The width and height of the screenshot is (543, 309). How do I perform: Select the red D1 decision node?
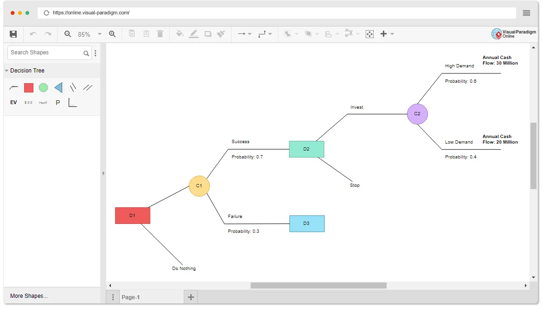[133, 215]
